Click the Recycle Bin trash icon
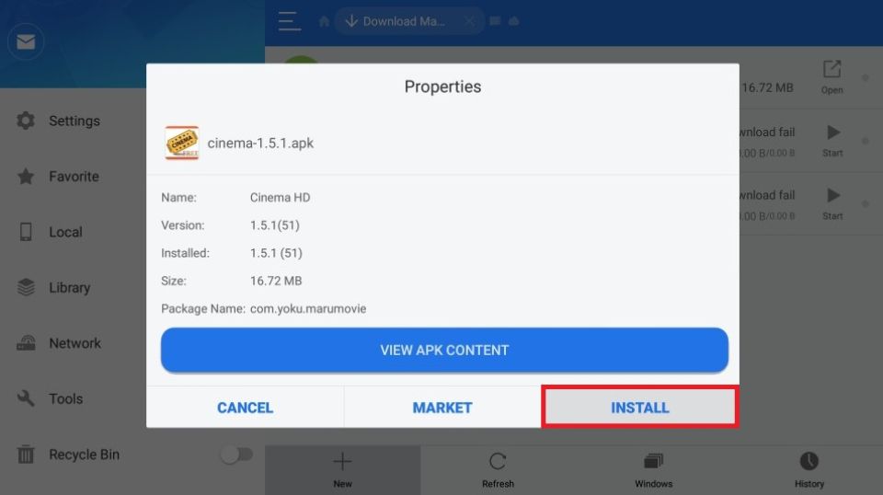The height and width of the screenshot is (495, 883). pos(26,454)
